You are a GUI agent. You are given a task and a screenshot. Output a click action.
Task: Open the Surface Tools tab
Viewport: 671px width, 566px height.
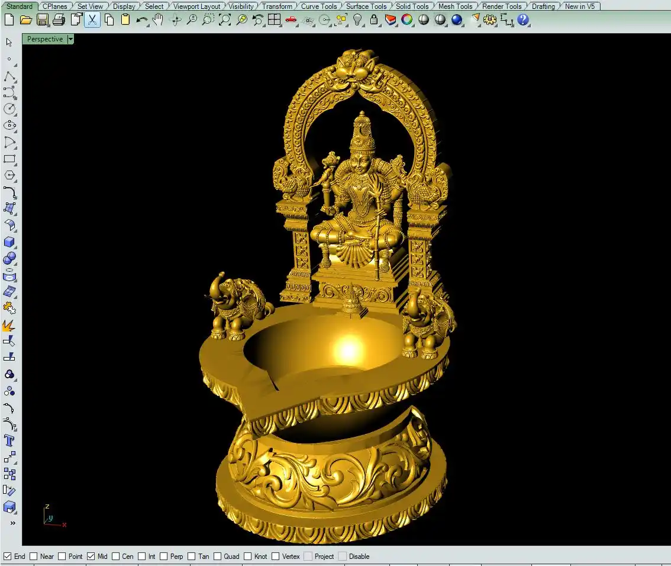coord(366,6)
